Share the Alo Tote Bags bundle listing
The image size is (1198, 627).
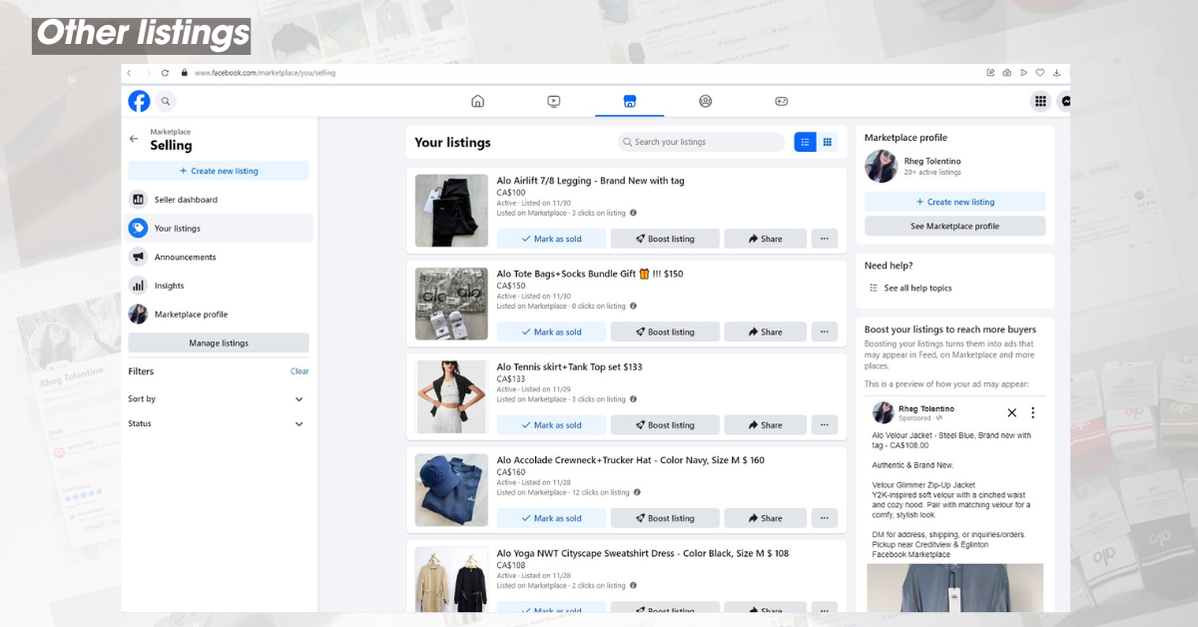(x=766, y=331)
